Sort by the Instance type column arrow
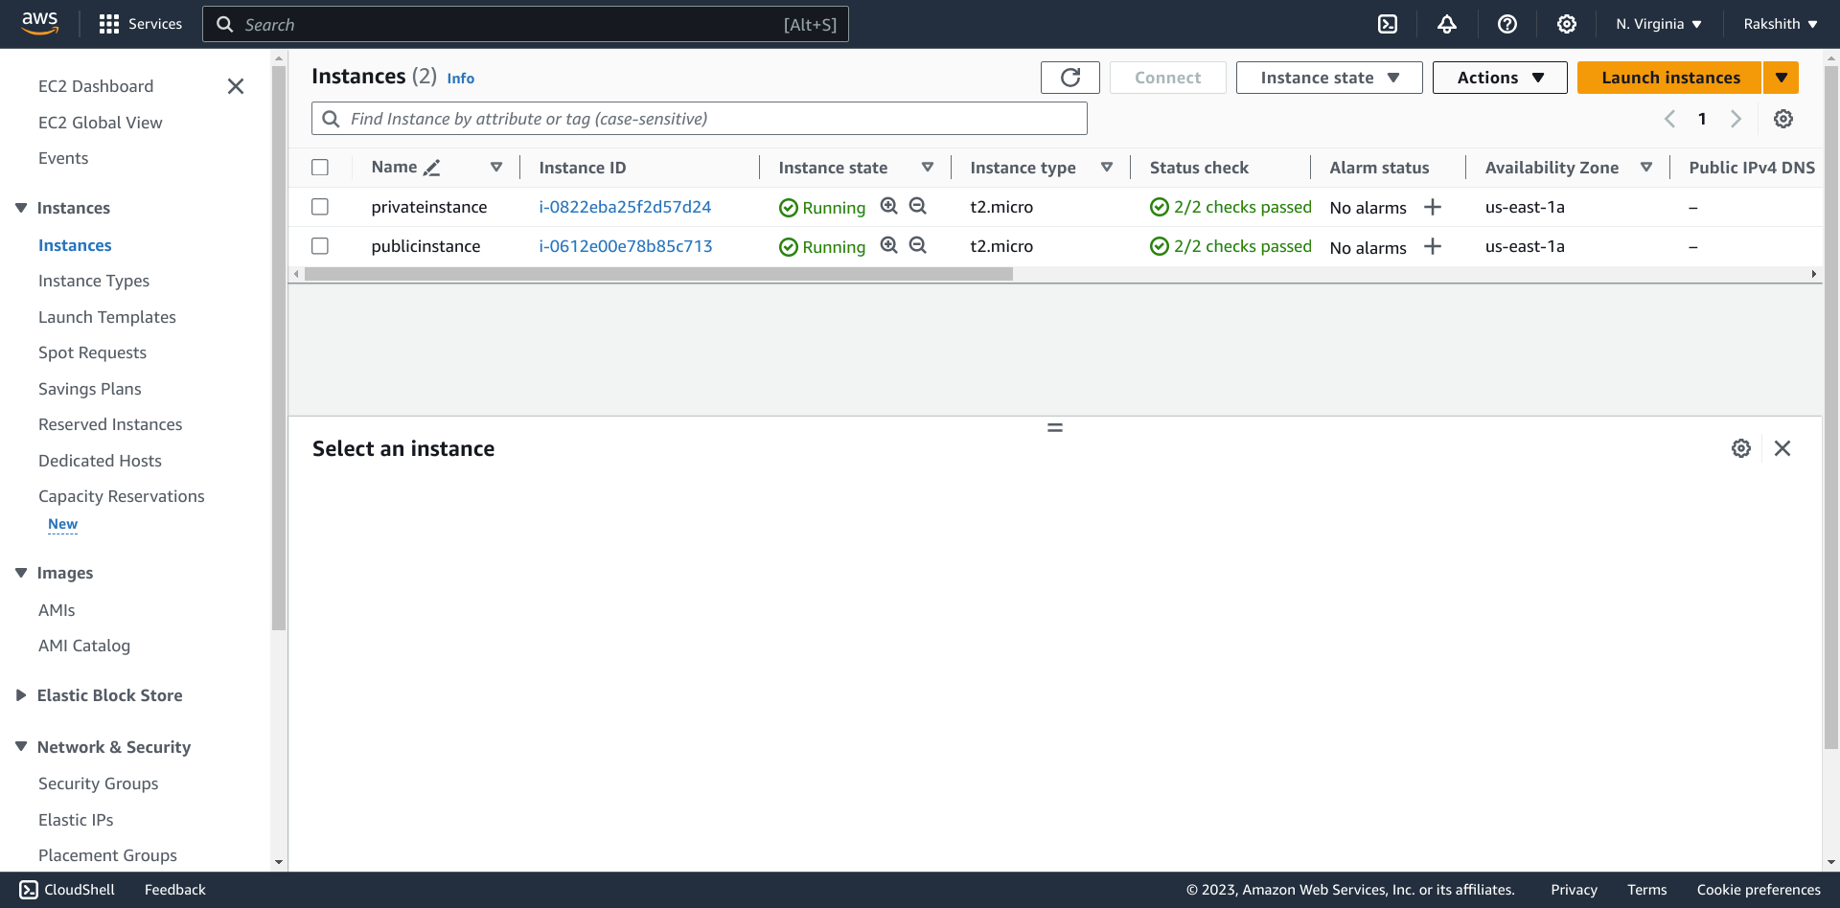The width and height of the screenshot is (1840, 908). click(x=1107, y=168)
